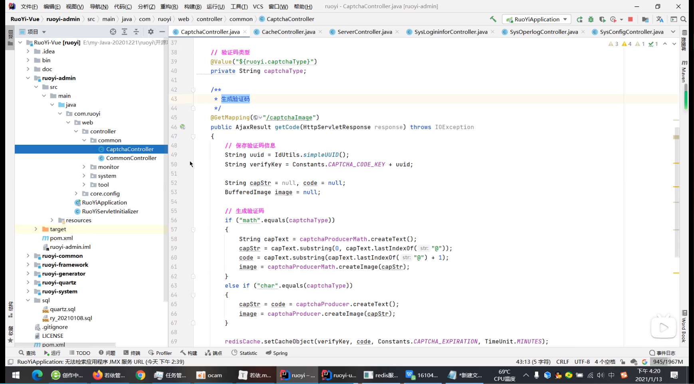
Task: Switch to CacheController.java tab
Action: pyautogui.click(x=288, y=32)
